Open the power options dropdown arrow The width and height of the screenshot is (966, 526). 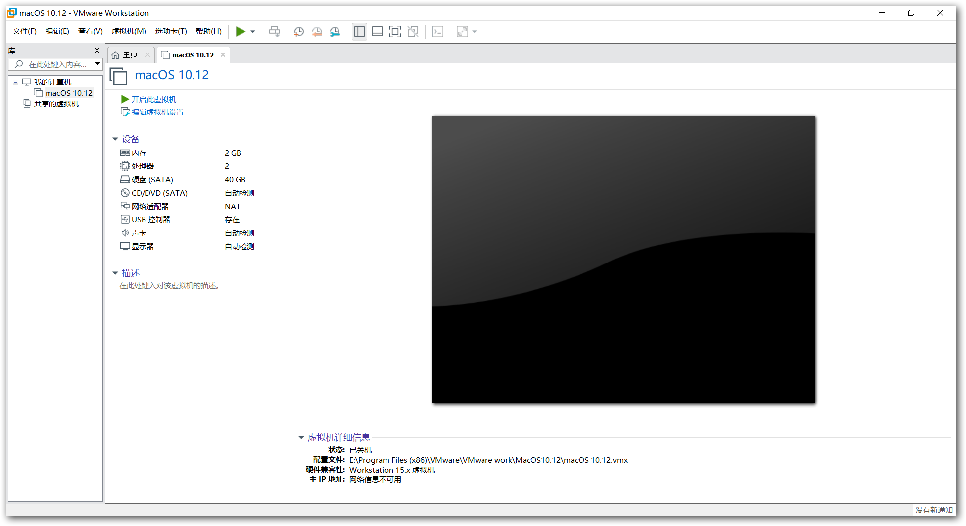point(253,32)
